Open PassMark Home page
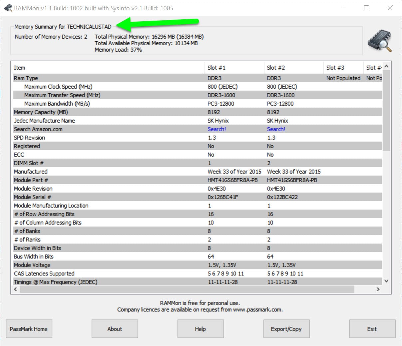The height and width of the screenshot is (346, 402). (x=29, y=329)
